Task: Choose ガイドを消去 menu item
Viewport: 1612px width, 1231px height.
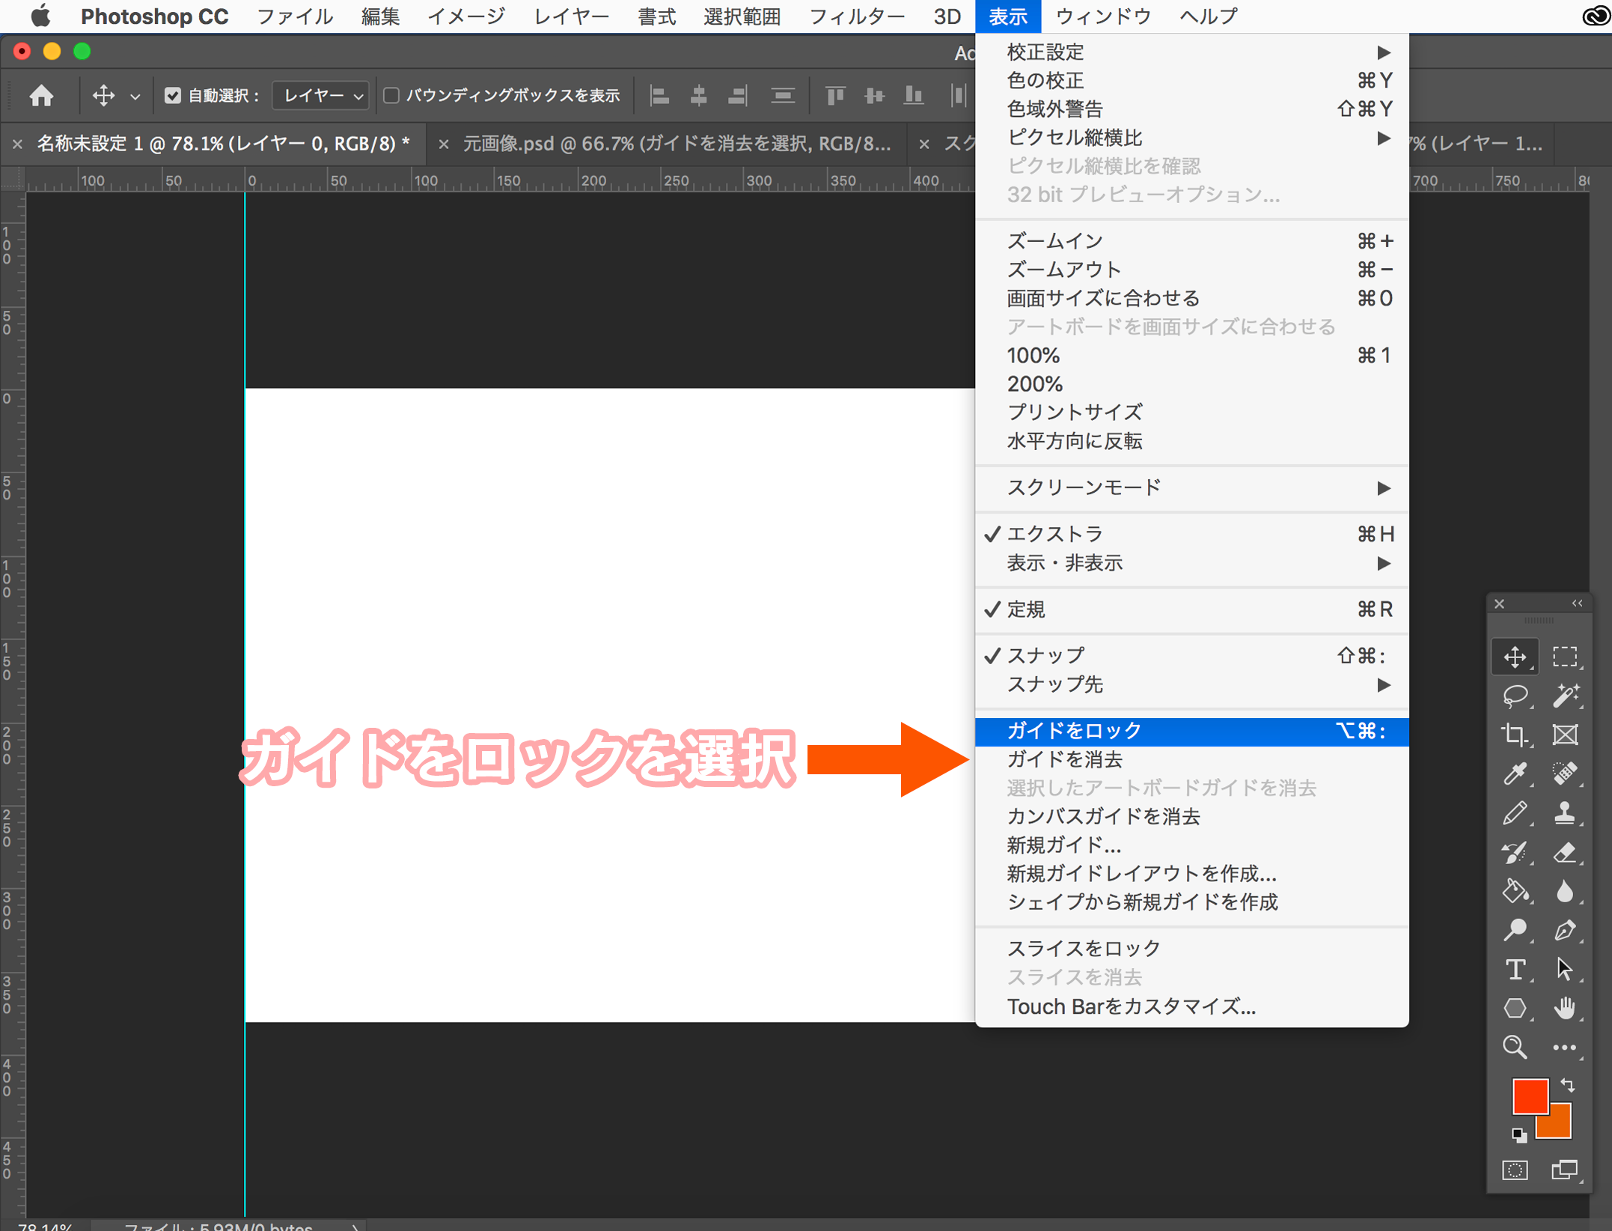Action: click(x=1191, y=759)
